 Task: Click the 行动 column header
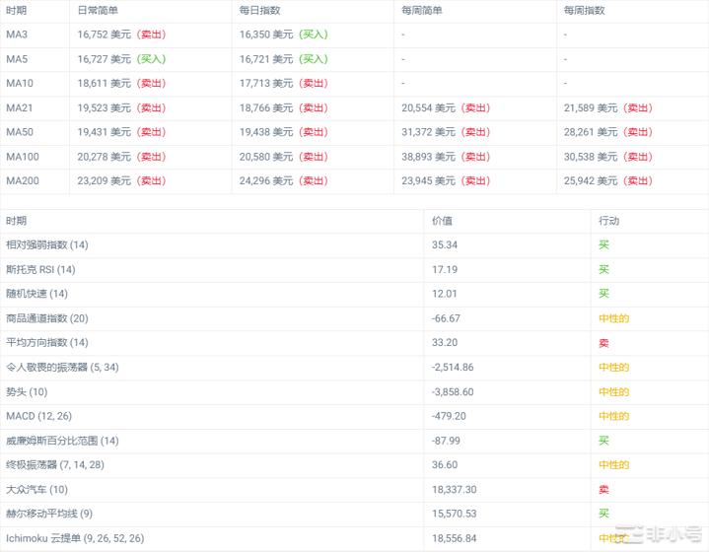pos(608,221)
